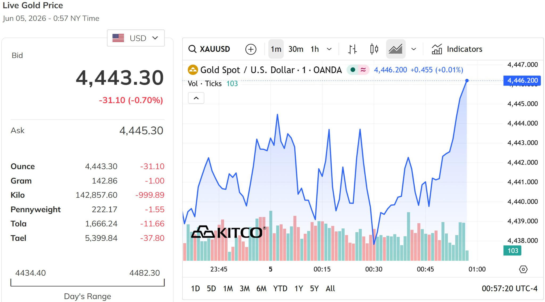Click the 4,447.000 price axis label
The image size is (545, 302).
pos(522,65)
